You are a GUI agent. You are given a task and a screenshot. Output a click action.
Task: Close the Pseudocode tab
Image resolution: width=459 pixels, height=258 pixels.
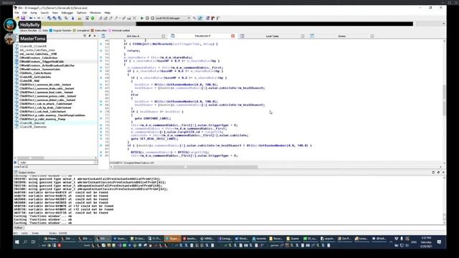pyautogui.click(x=233, y=36)
